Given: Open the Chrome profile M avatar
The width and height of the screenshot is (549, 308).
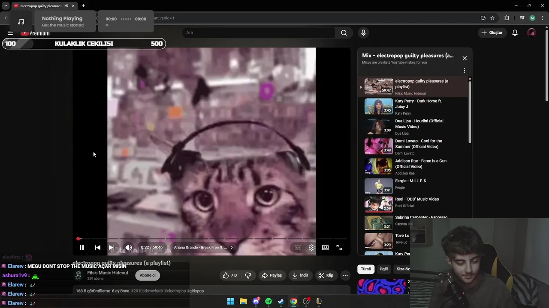Looking at the screenshot, I should [532, 18].
